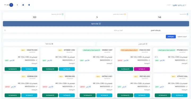Switch language with the E button

[x=18, y=5]
